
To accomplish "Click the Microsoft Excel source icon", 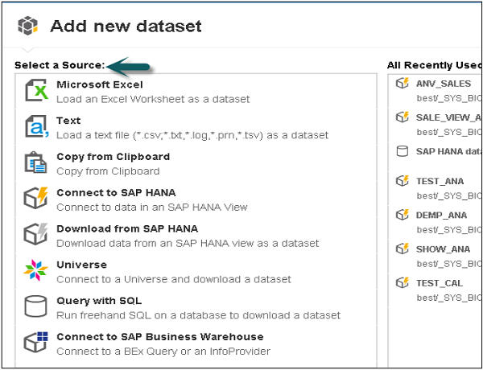I will [x=36, y=91].
